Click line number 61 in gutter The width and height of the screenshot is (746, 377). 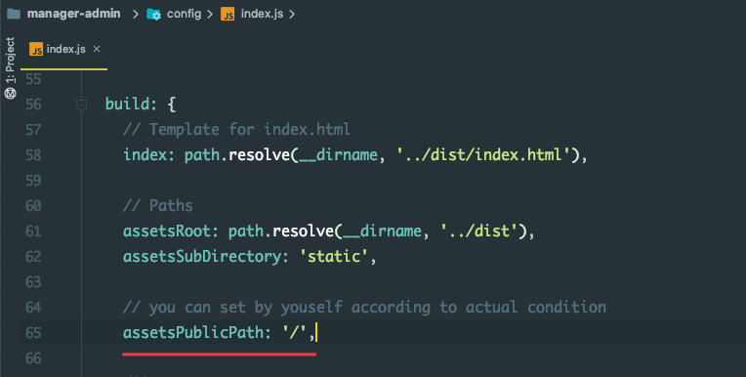tap(33, 231)
